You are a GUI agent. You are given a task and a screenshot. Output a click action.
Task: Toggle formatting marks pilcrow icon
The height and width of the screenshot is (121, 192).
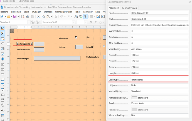pyautogui.click(x=85, y=16)
